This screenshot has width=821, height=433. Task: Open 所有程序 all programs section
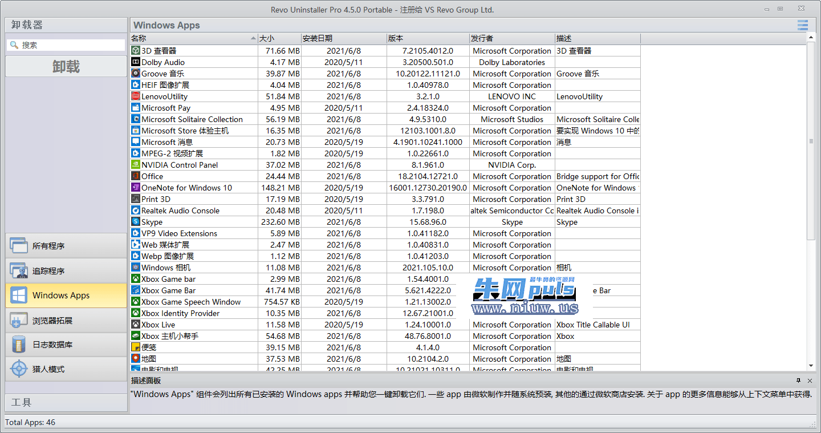pyautogui.click(x=66, y=246)
